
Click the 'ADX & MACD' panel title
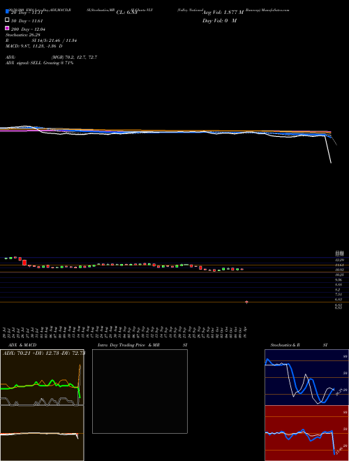point(22,345)
